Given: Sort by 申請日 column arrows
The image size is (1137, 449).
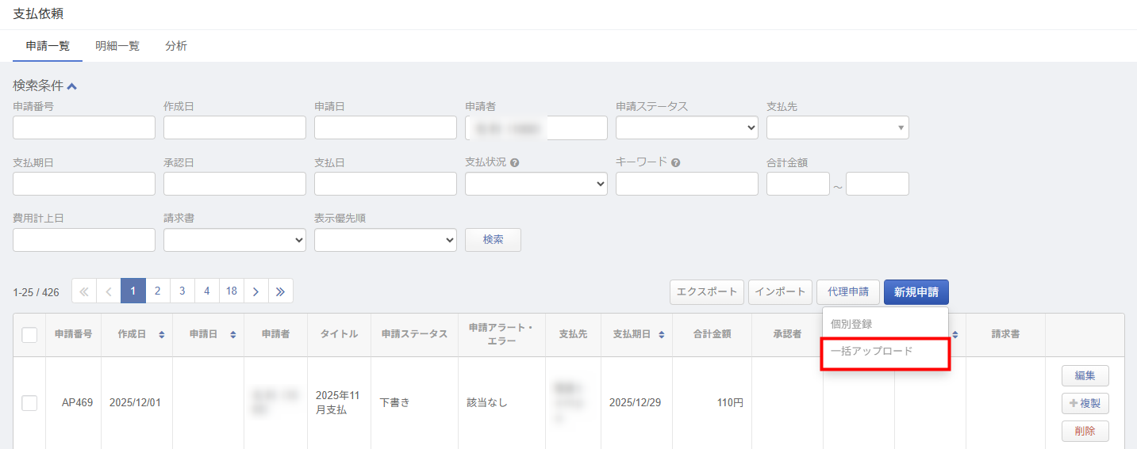Looking at the screenshot, I should [x=233, y=335].
